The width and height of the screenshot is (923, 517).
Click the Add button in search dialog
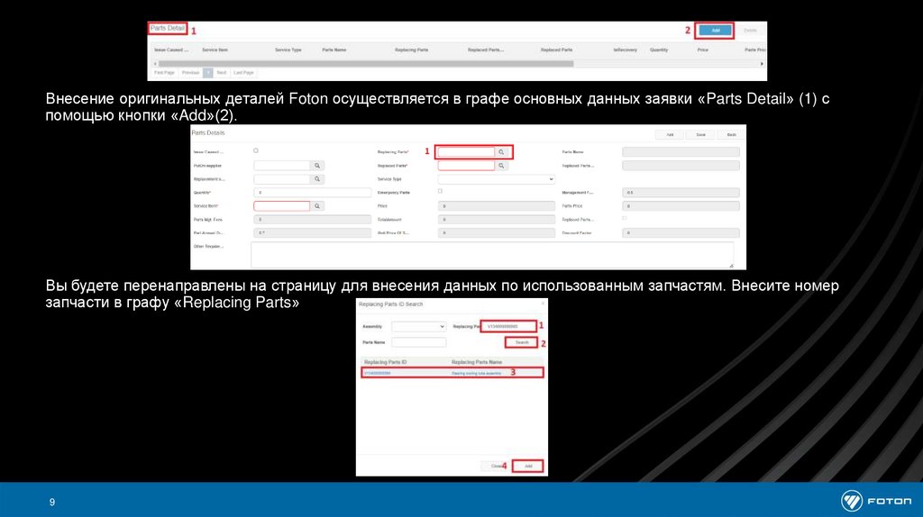tap(528, 467)
